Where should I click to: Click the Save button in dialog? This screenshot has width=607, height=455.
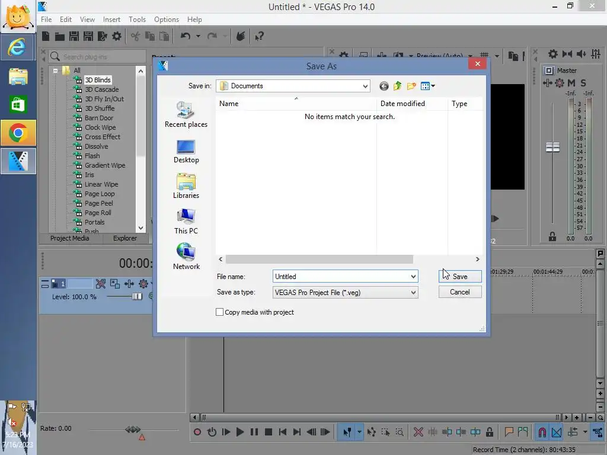(460, 276)
